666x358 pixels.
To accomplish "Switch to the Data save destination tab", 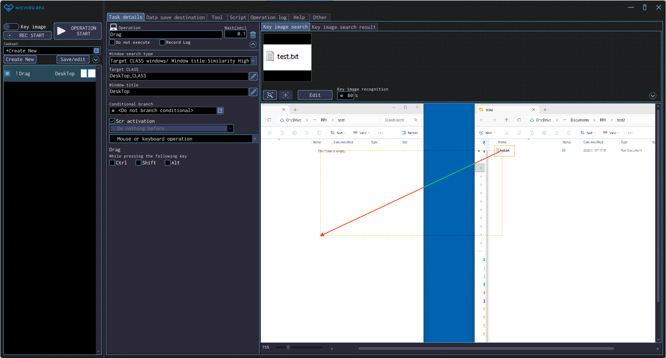I will point(175,17).
